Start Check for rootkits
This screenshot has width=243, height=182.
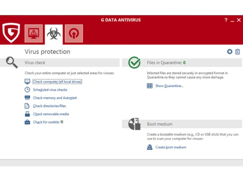[46, 122]
